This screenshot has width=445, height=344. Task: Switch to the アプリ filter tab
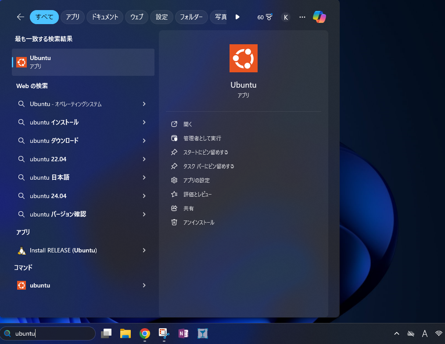73,17
